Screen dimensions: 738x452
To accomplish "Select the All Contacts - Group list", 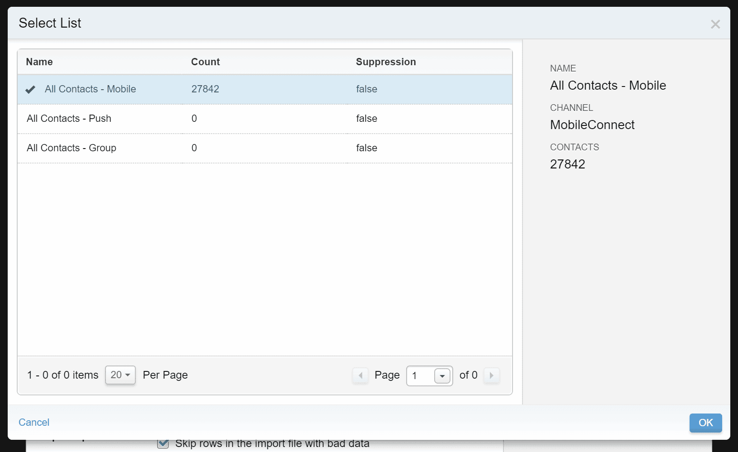I will point(72,148).
